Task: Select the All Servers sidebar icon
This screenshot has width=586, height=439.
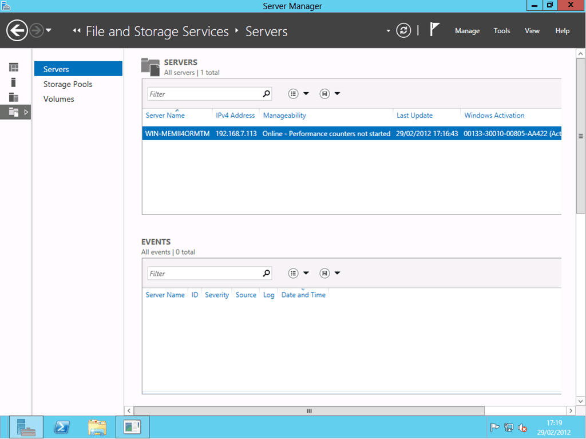Action: tap(14, 97)
